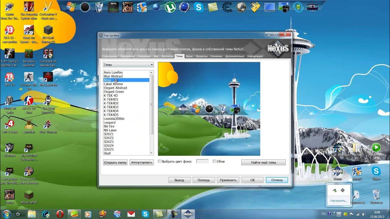Select 'Leonida3Dthin' theme

pyautogui.click(x=126, y=119)
